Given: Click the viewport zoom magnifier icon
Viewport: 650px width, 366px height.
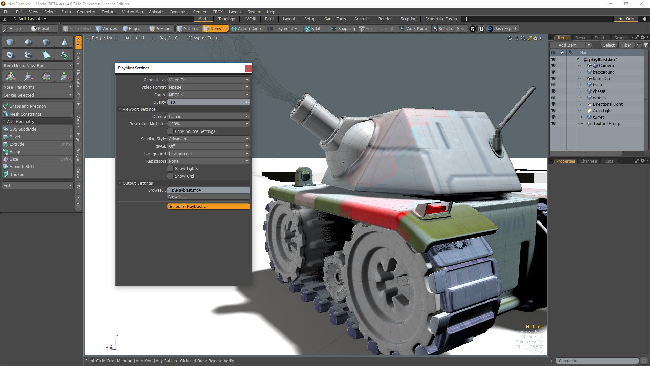Looking at the screenshot, I should click(523, 38).
